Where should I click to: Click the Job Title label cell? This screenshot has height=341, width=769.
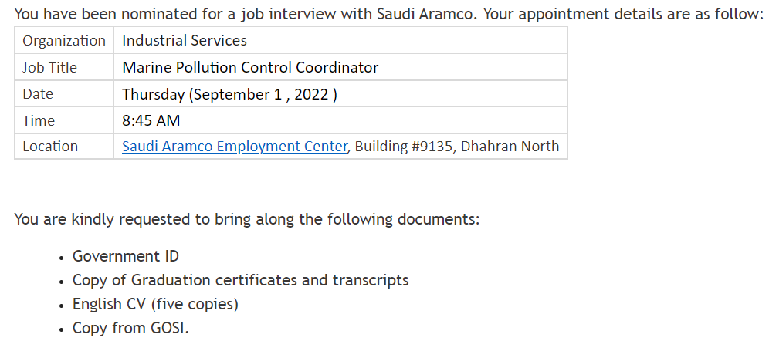pos(64,67)
